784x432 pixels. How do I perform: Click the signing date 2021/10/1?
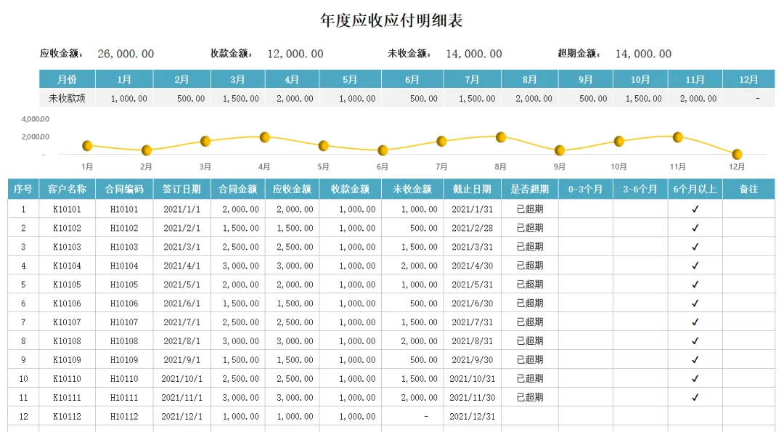click(182, 378)
